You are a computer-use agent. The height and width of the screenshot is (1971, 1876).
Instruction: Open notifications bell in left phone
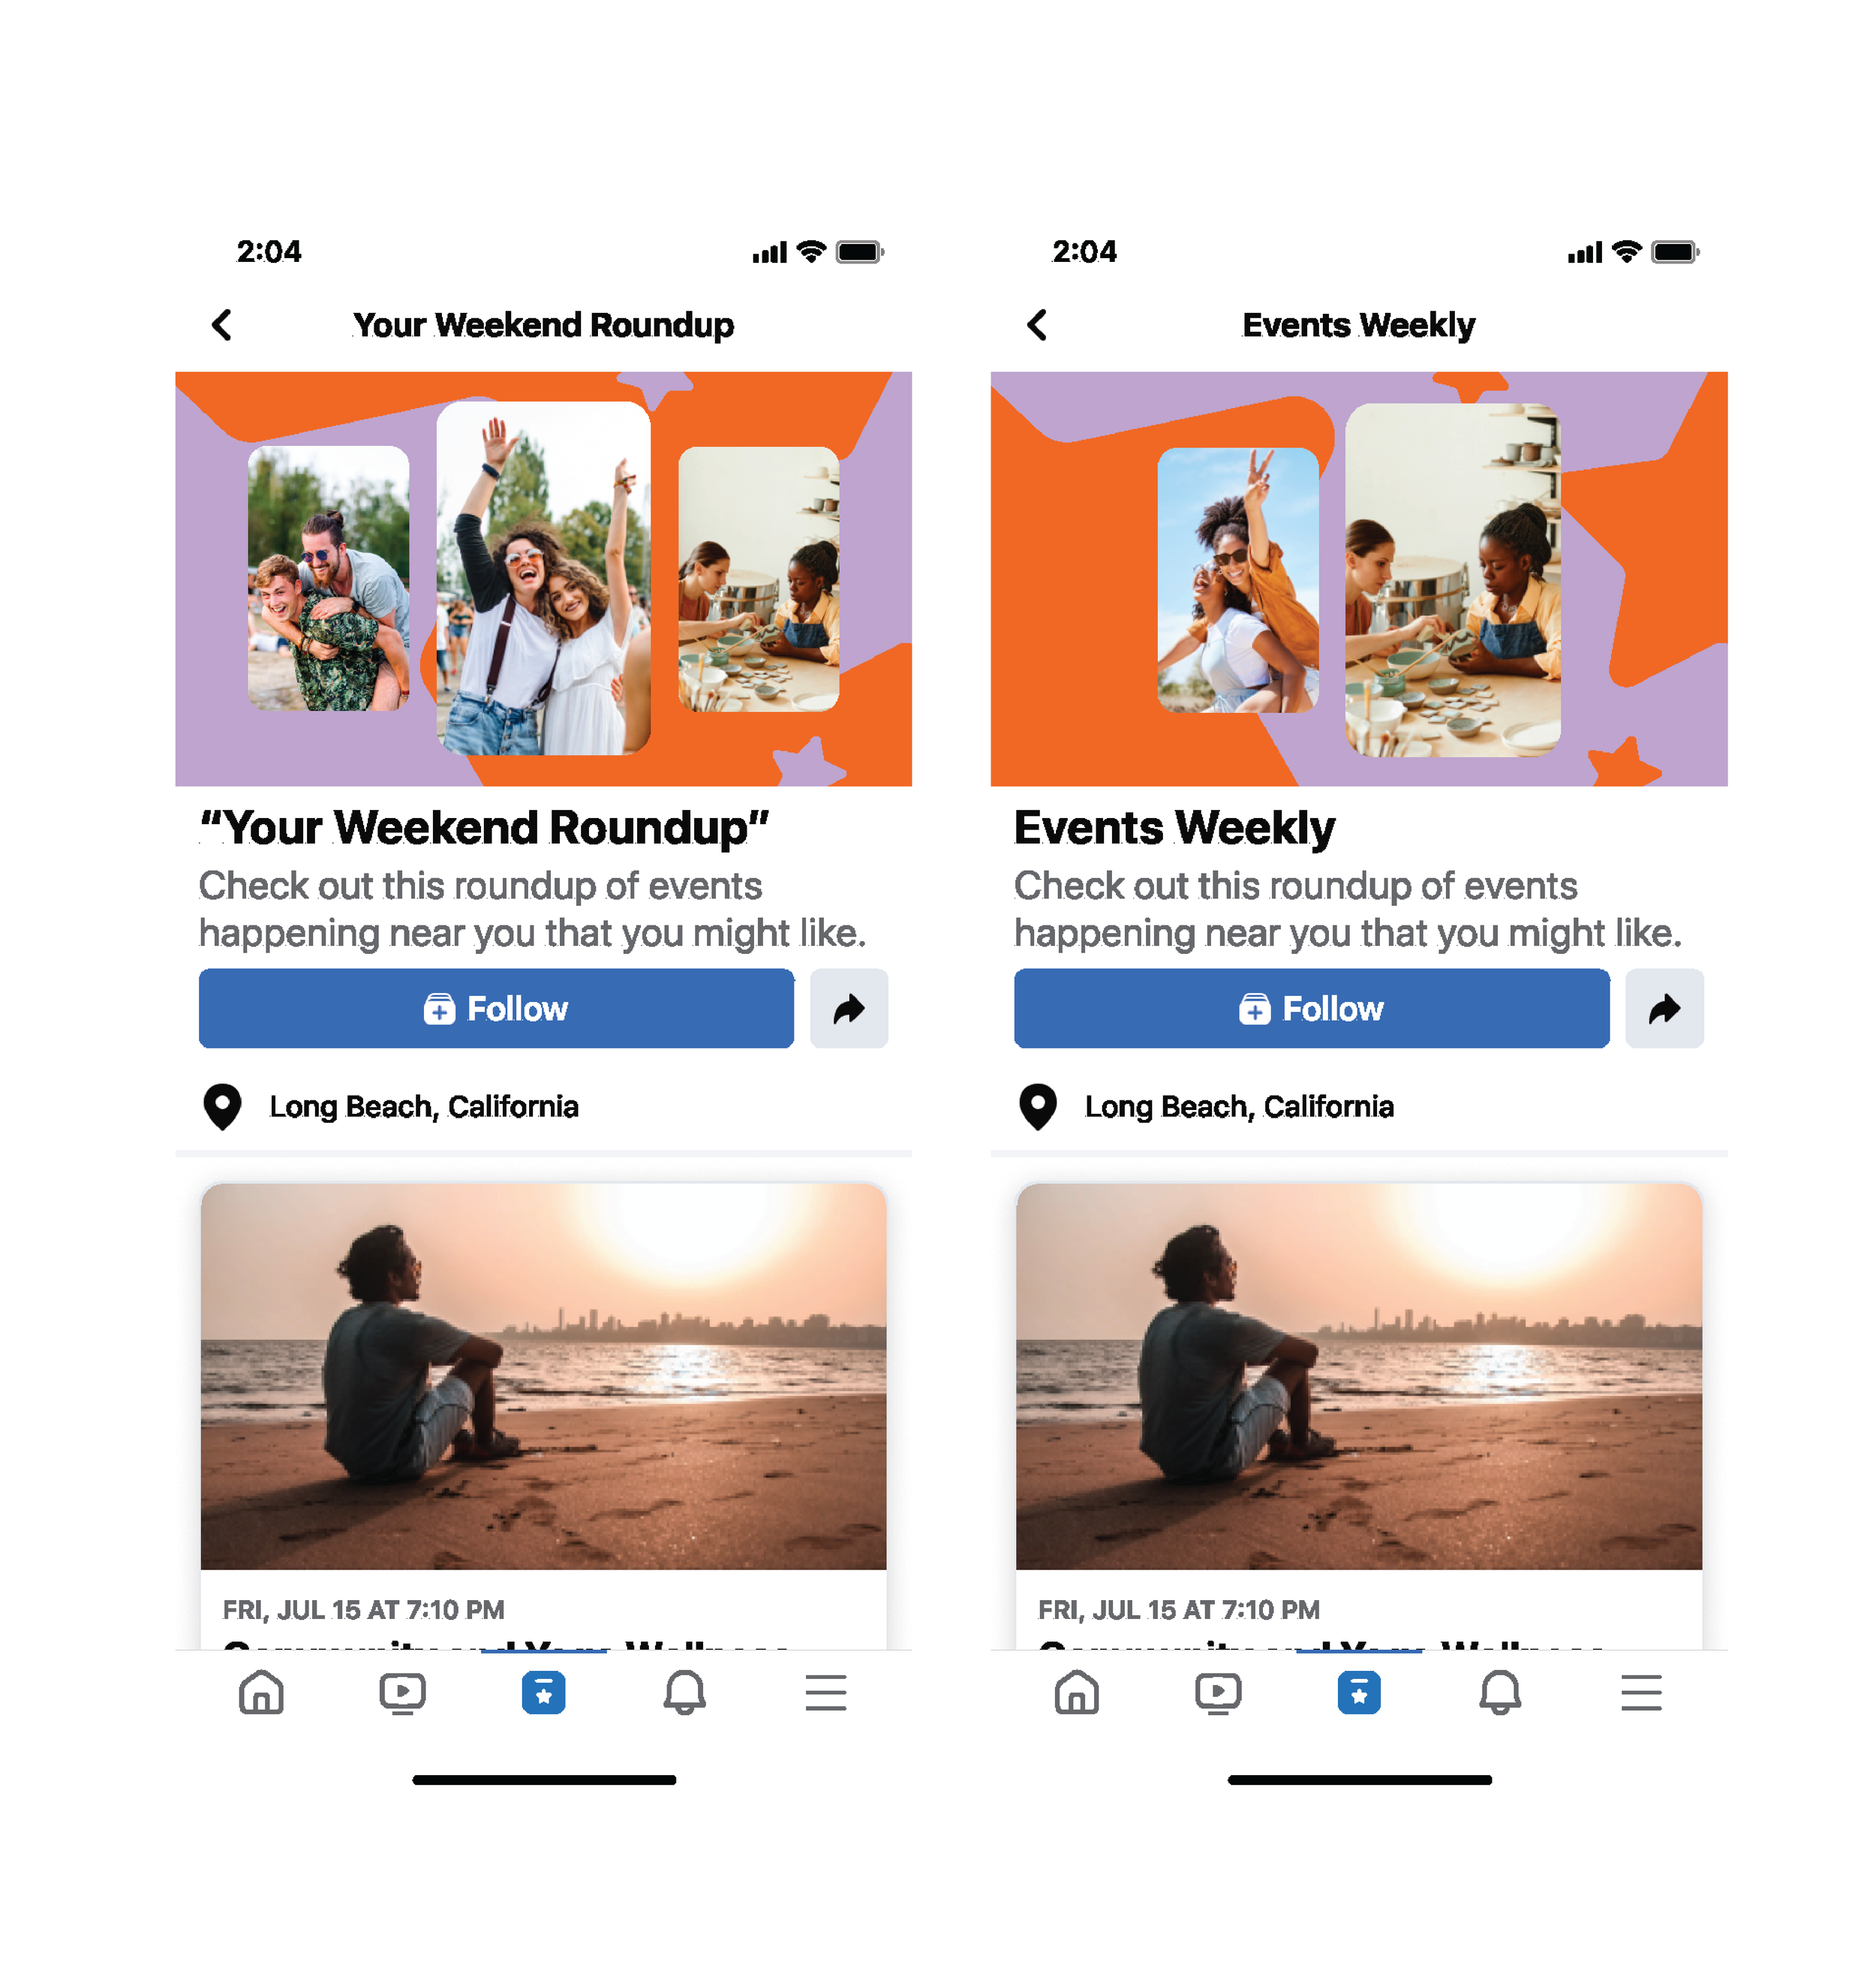pos(685,1692)
